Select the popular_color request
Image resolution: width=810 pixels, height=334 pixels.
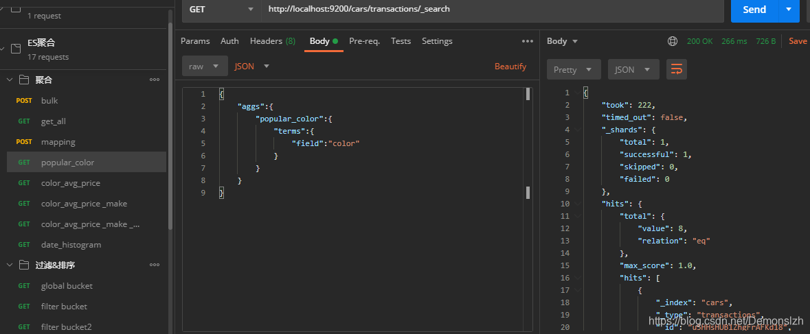pyautogui.click(x=87, y=163)
